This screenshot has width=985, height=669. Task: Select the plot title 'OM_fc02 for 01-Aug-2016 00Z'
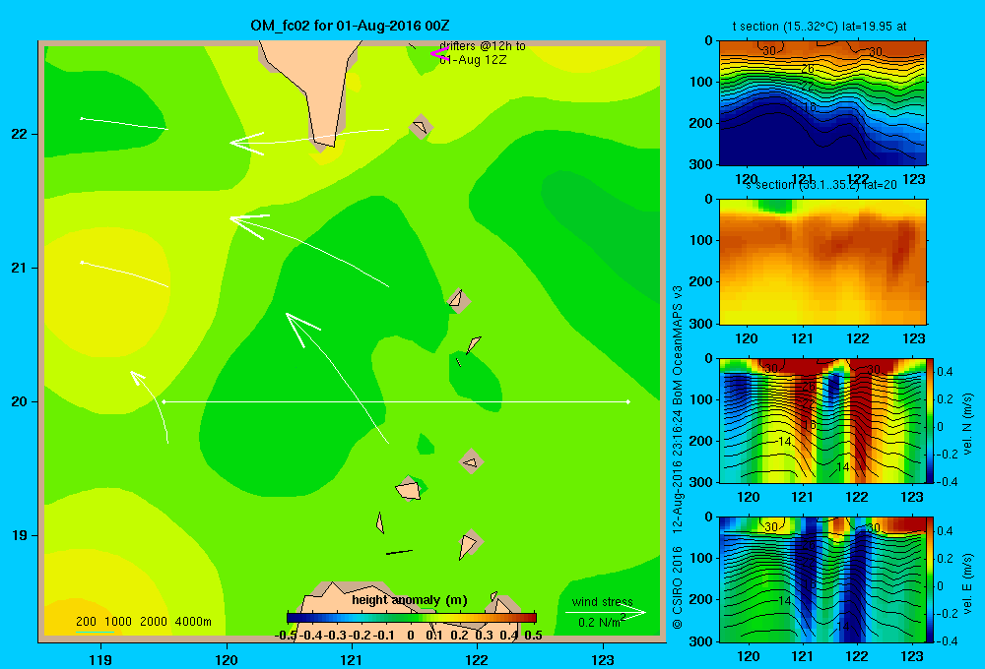350,26
